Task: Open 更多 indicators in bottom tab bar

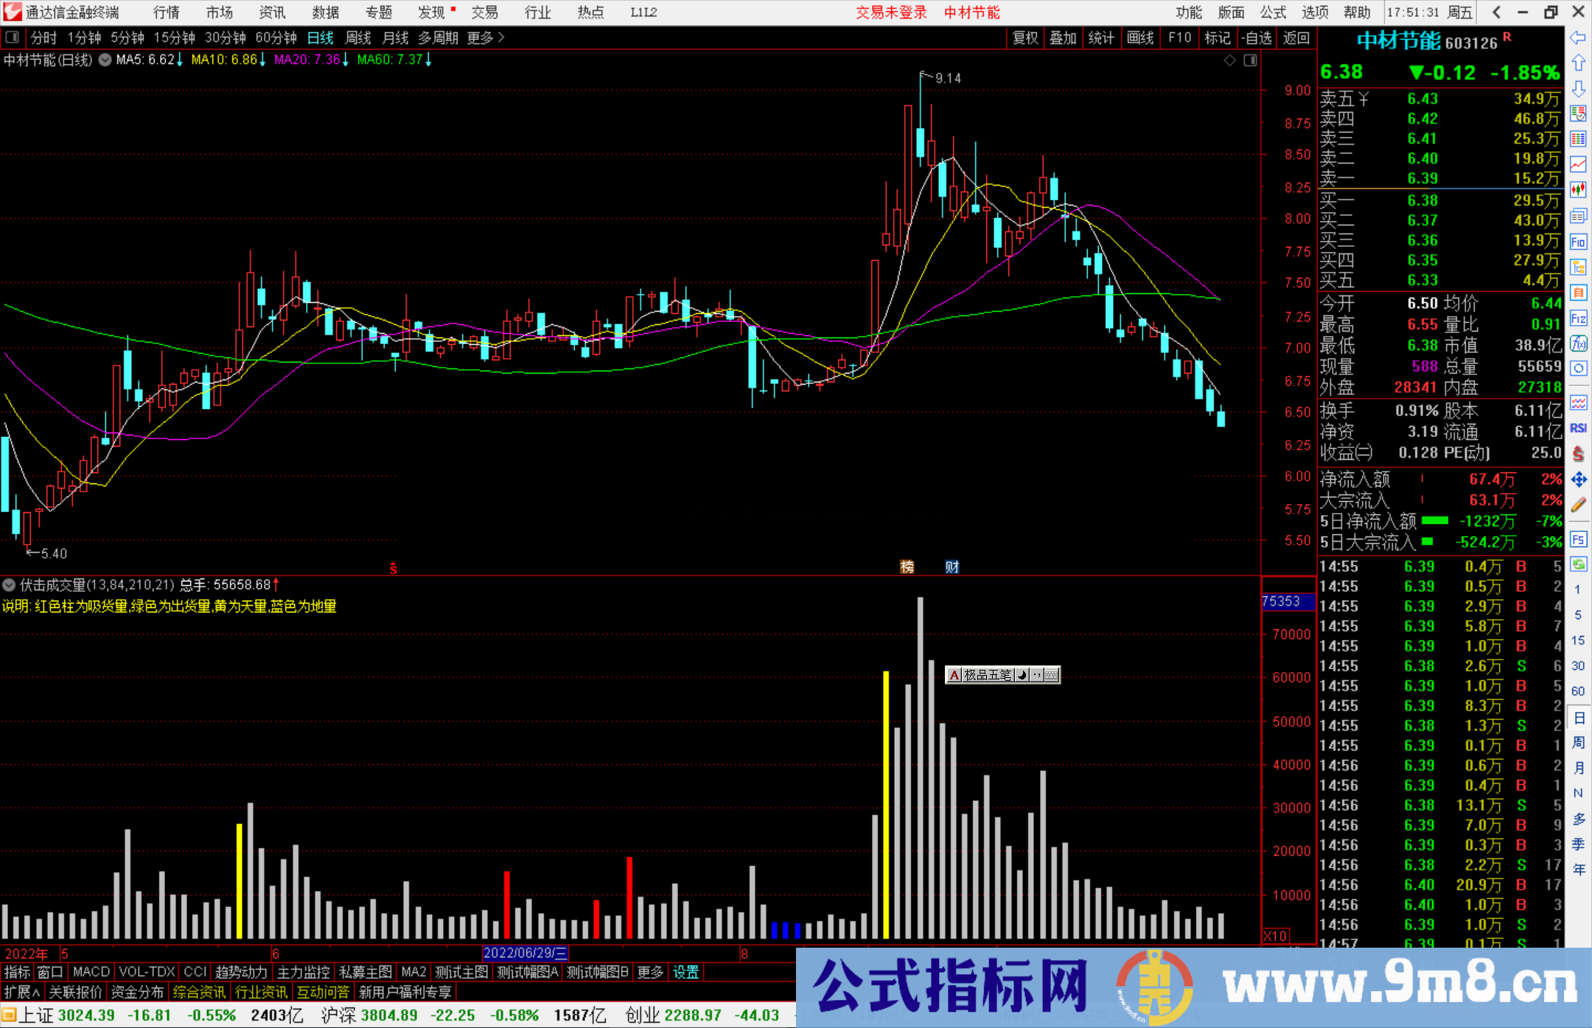Action: 650,972
